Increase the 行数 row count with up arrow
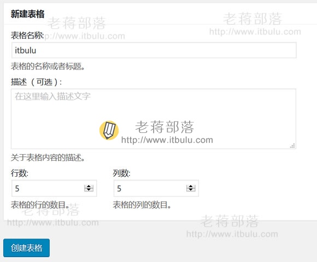317x262 pixels. coord(89,187)
